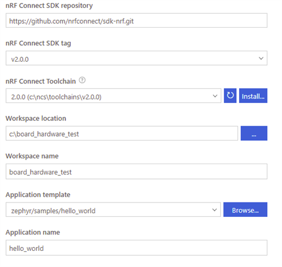Click the Application template label
The width and height of the screenshot is (282, 267).
[x=38, y=195]
